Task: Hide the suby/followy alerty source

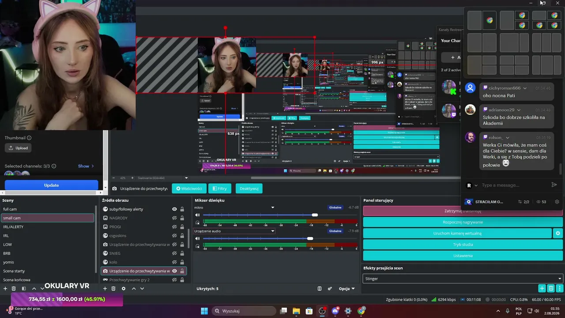Action: tap(174, 209)
